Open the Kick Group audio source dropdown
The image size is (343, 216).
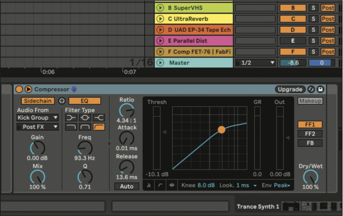tap(37, 117)
